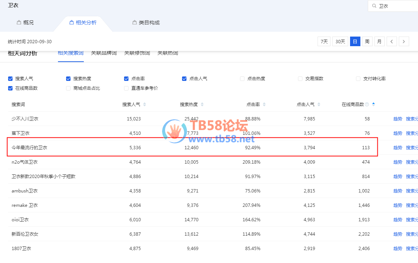Viewport: 418px width, 263px height.
Task: Select the 相关分析 tab
Action: 83,23
